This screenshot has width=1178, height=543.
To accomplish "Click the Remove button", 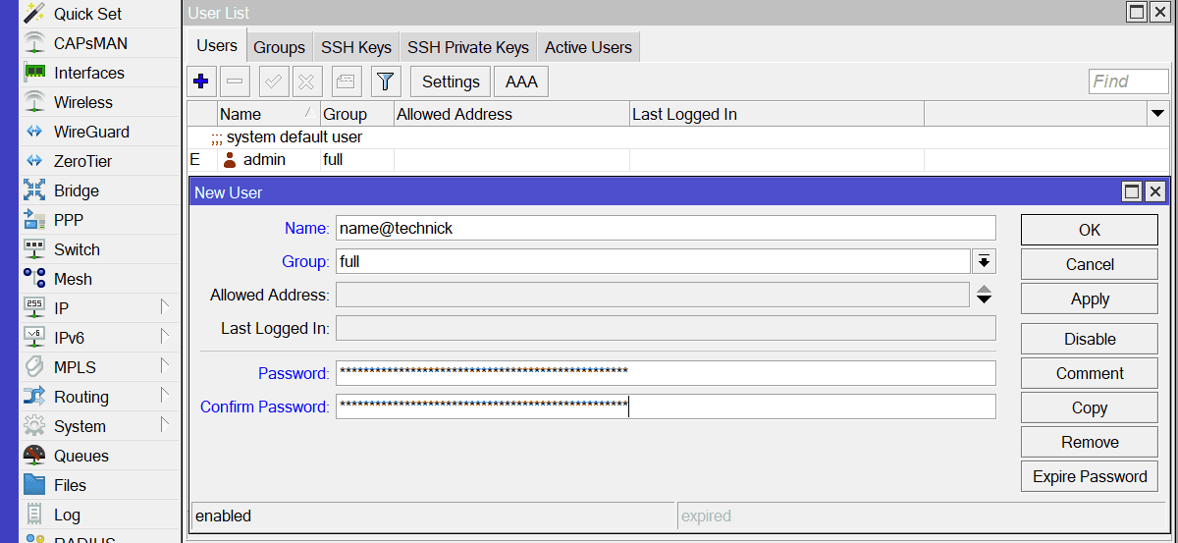I will [x=1090, y=442].
